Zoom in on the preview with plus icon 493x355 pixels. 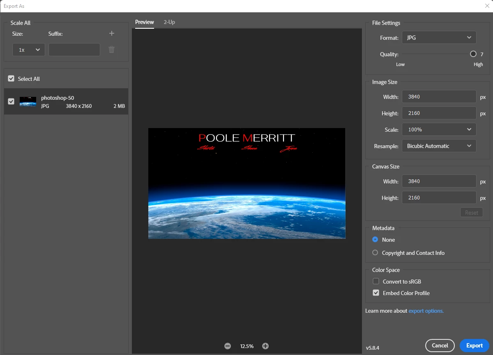point(265,346)
